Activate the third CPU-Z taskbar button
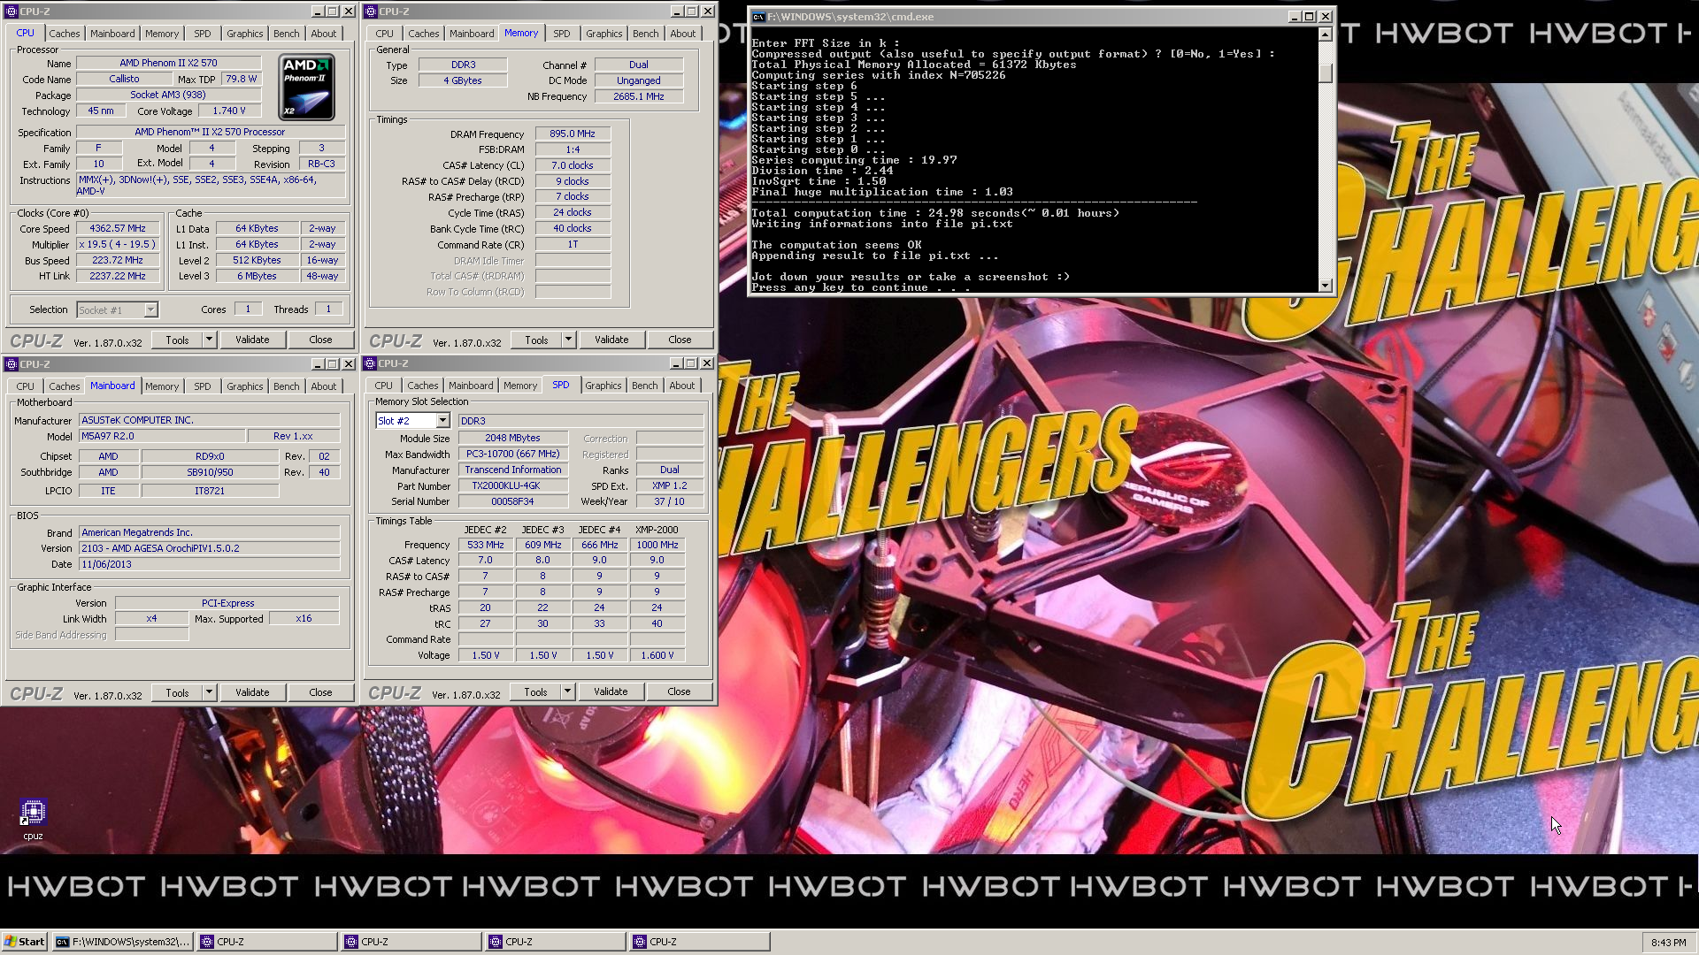 pos(556,942)
